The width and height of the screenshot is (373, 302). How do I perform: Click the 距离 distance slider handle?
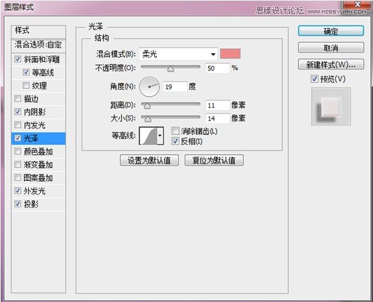click(x=147, y=106)
